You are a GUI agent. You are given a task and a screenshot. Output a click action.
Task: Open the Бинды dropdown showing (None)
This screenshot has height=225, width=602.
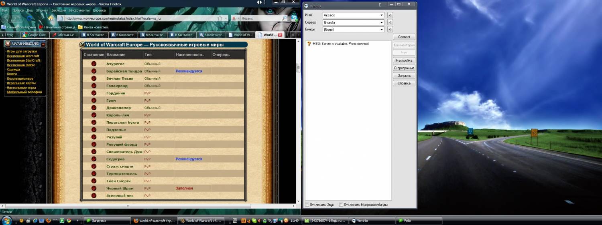(382, 30)
